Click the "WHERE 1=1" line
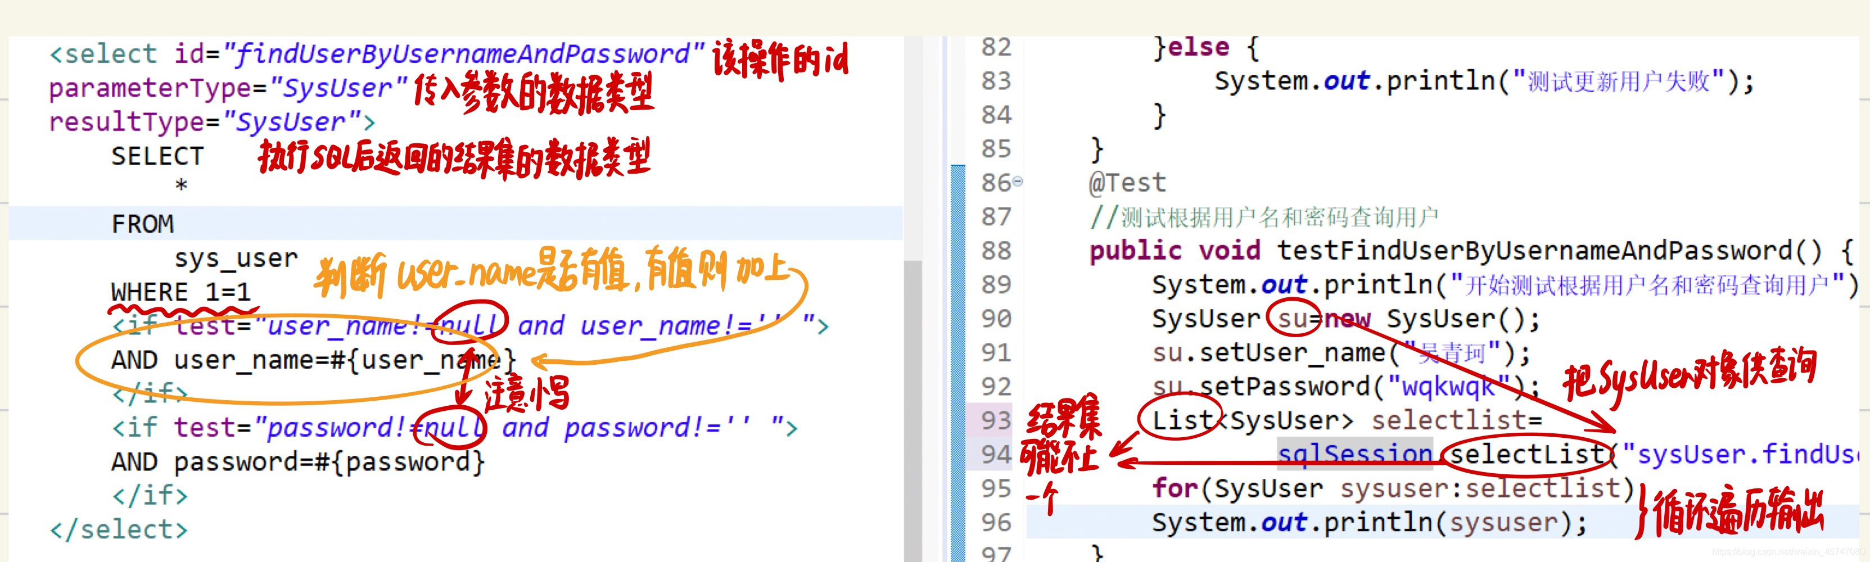The height and width of the screenshot is (562, 1870). point(180,292)
